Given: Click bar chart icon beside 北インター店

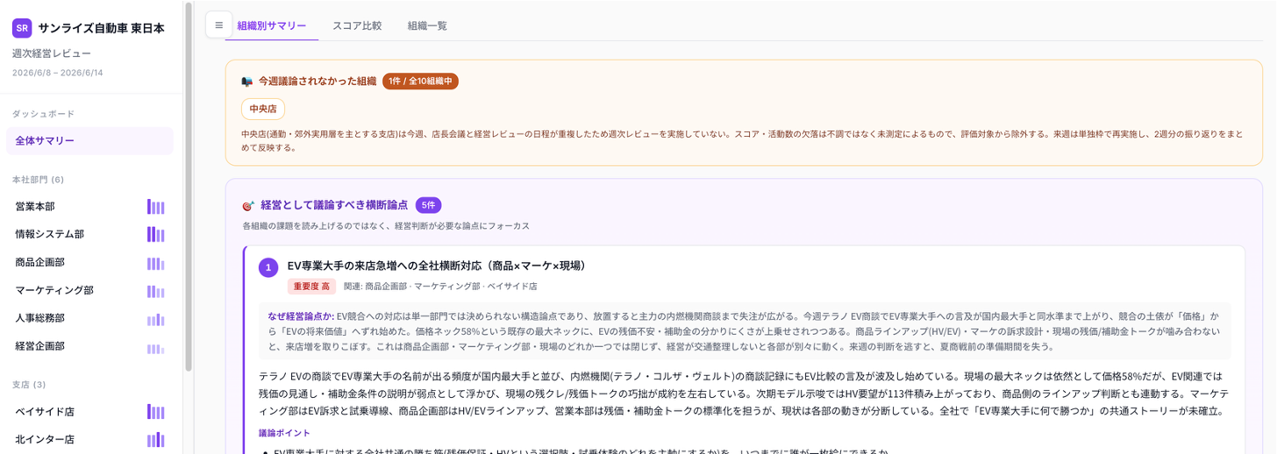Looking at the screenshot, I should tap(156, 440).
